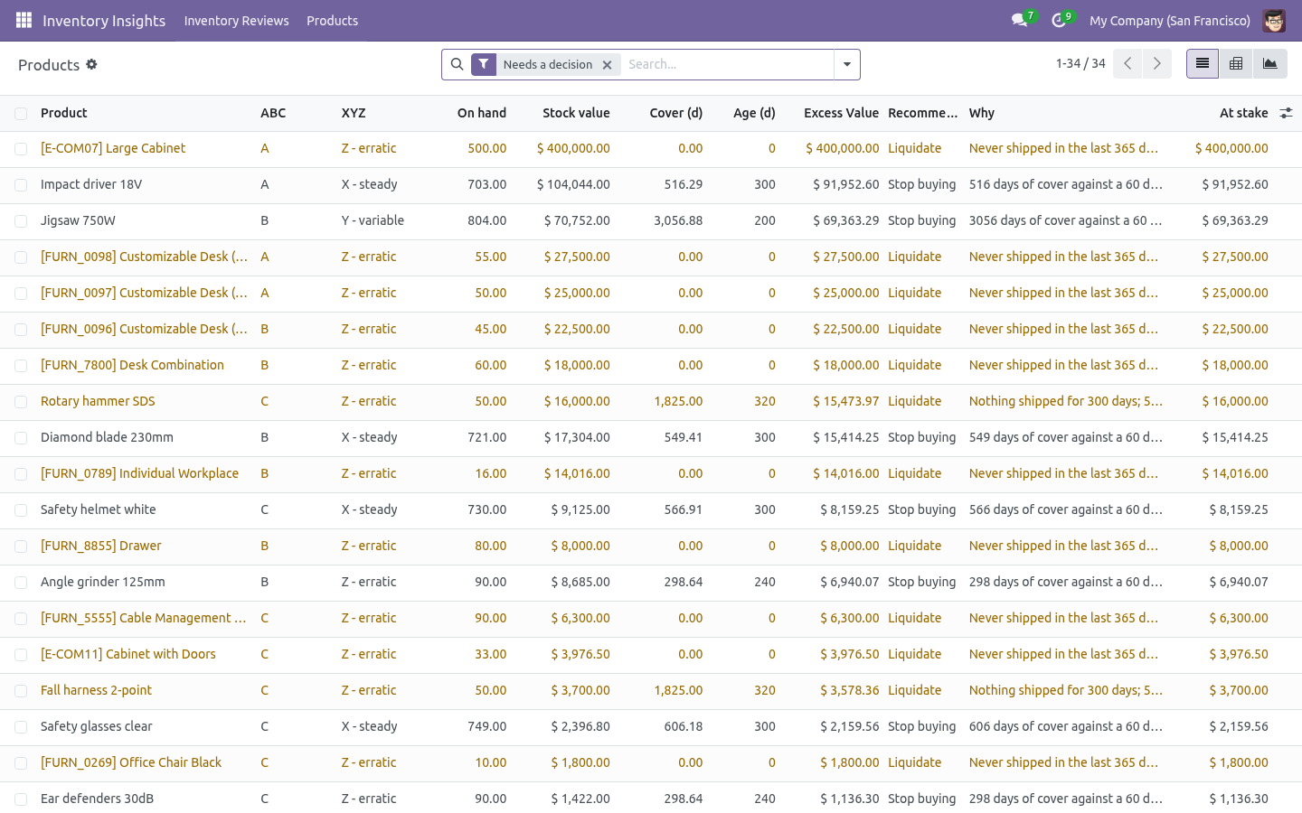
Task: Go to the previous page arrow
Action: 1127,63
